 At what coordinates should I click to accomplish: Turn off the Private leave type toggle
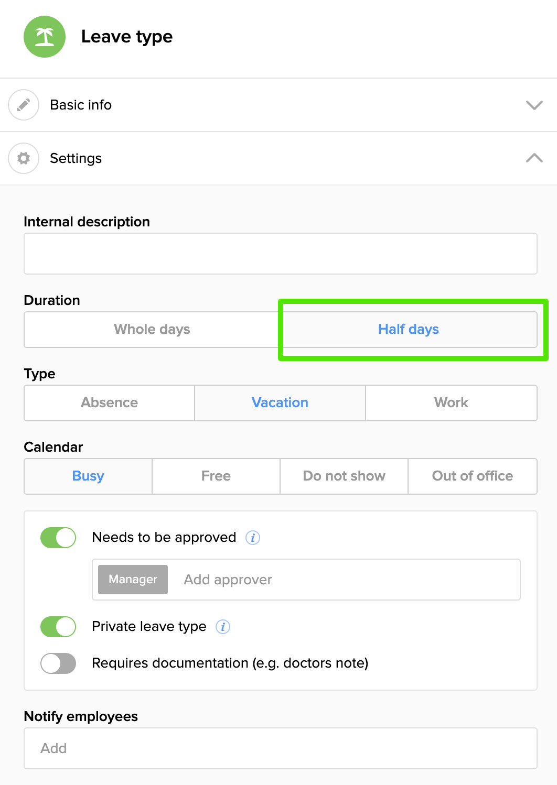[x=58, y=627]
